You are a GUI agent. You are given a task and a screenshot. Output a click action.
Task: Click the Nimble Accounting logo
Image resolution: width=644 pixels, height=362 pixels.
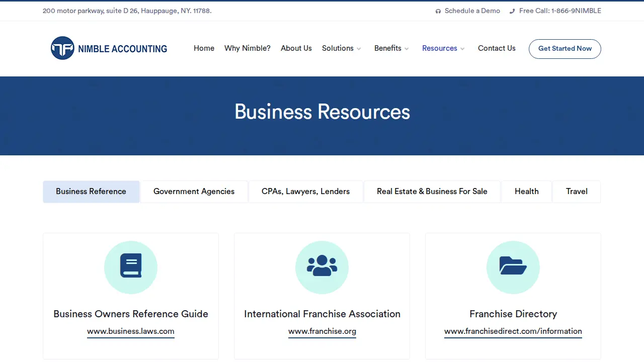coord(109,48)
